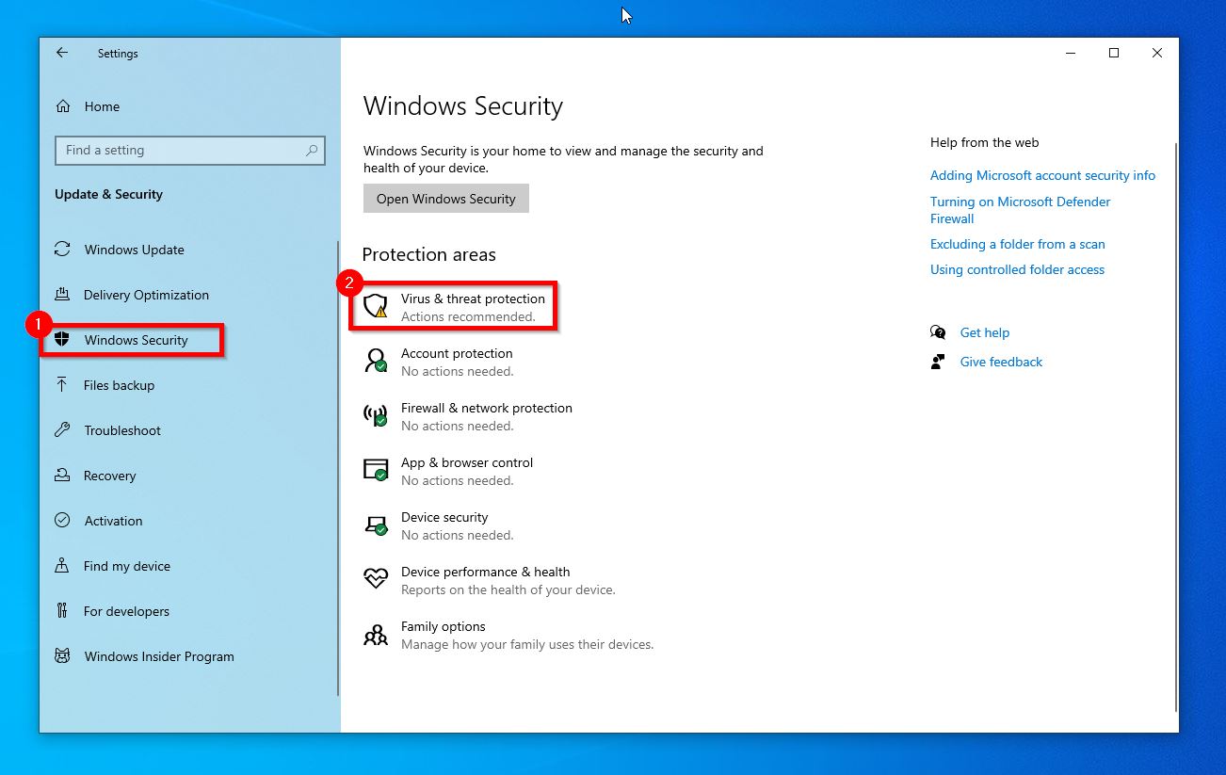
Task: Open Find my device settings
Action: coord(127,566)
